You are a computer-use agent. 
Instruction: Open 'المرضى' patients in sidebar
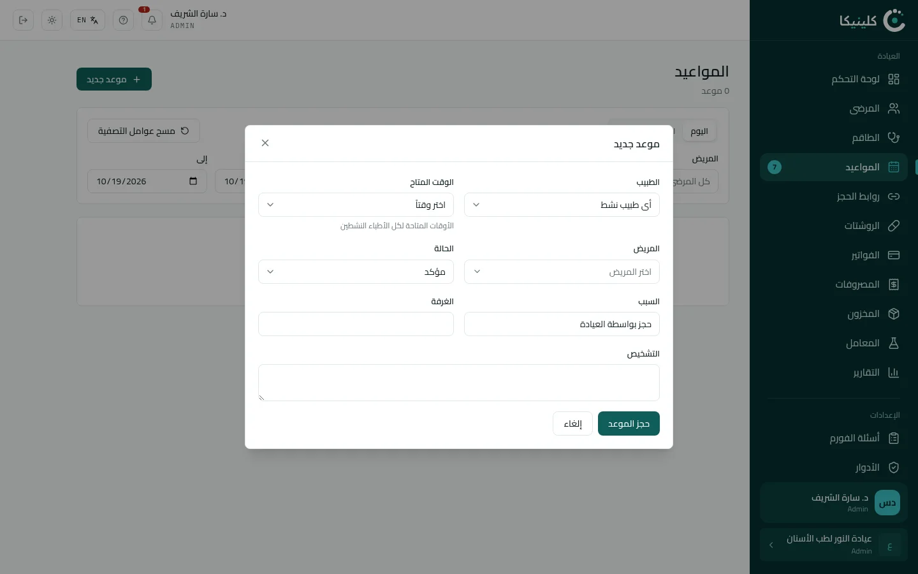pos(834,108)
